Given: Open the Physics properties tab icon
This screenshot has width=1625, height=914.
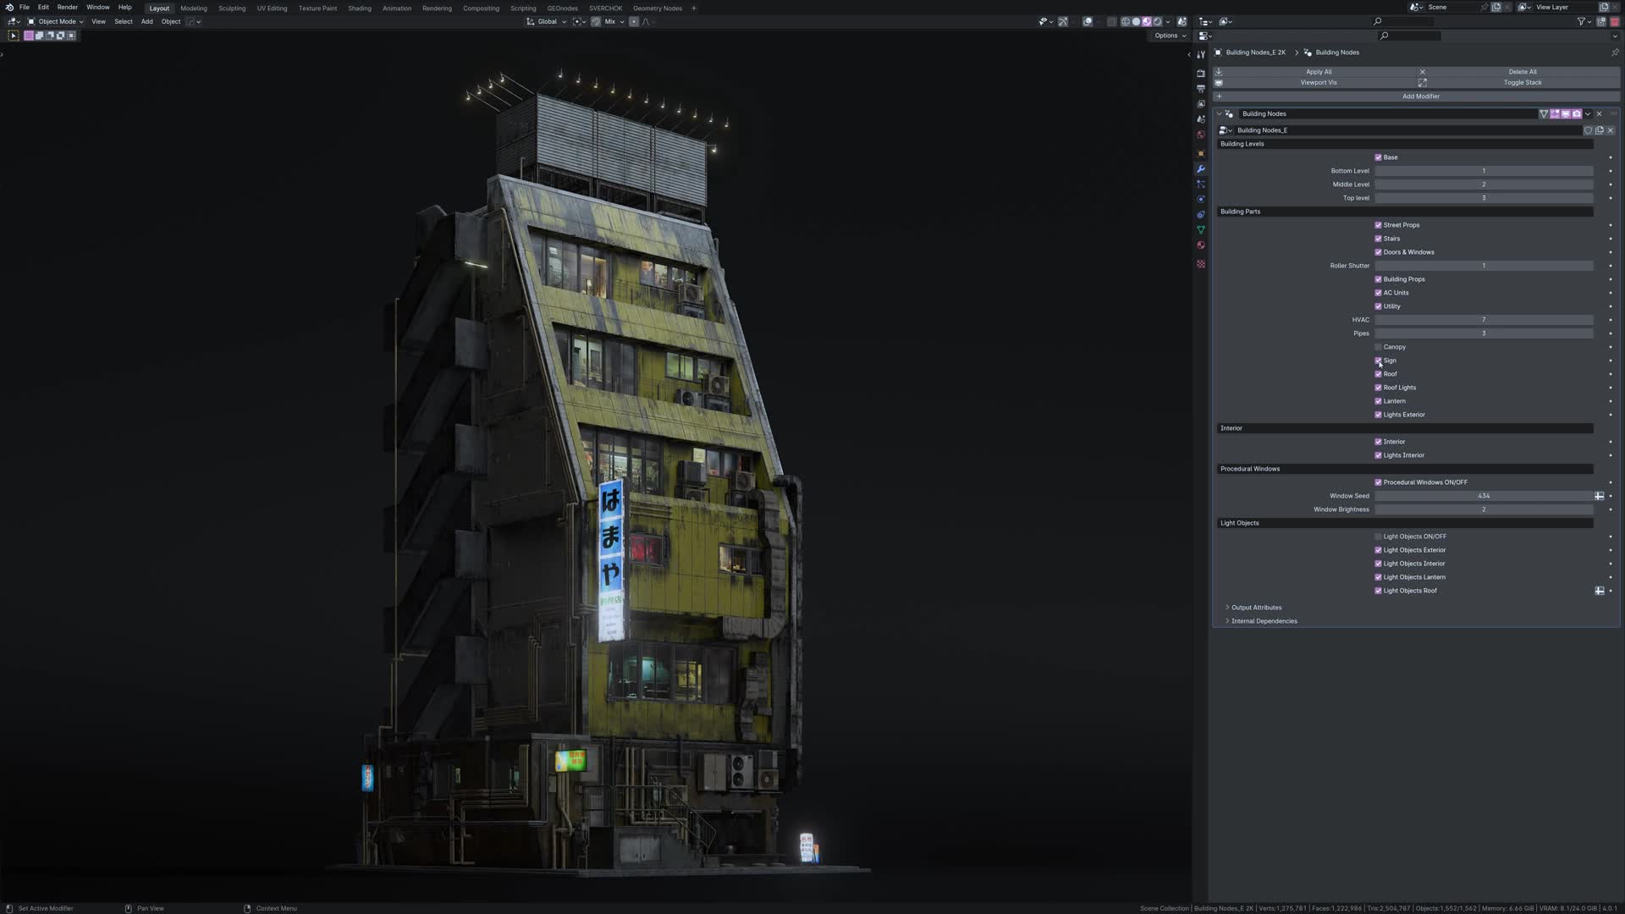Looking at the screenshot, I should (1200, 200).
